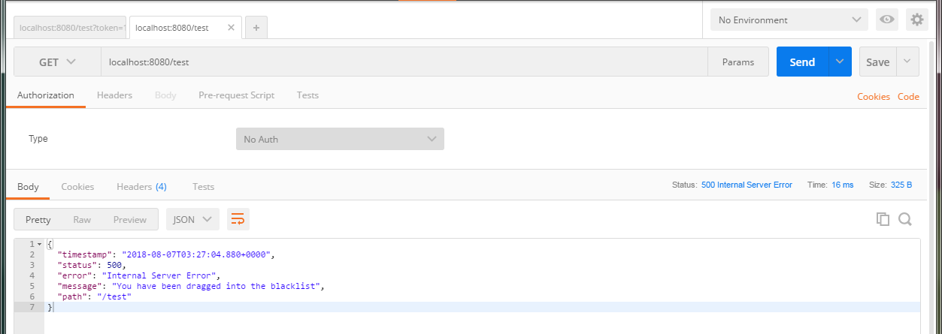Viewport: 942px width, 334px height.
Task: Switch to request Headers tab
Action: (114, 95)
